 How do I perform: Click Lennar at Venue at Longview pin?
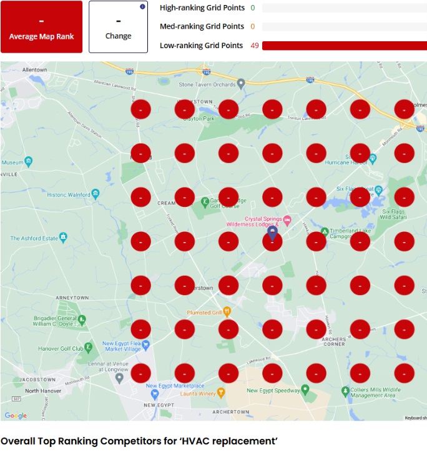tap(119, 378)
